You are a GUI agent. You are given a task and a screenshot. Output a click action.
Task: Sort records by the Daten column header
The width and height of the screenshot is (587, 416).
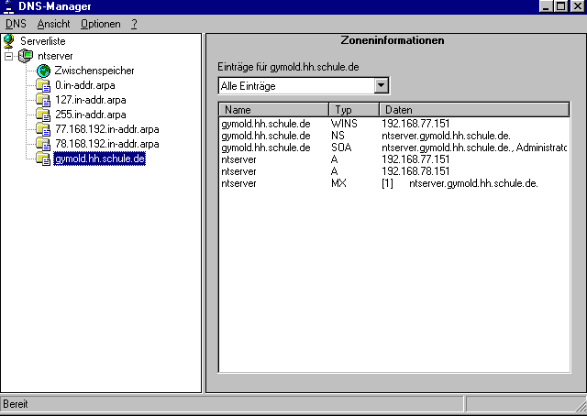[474, 110]
